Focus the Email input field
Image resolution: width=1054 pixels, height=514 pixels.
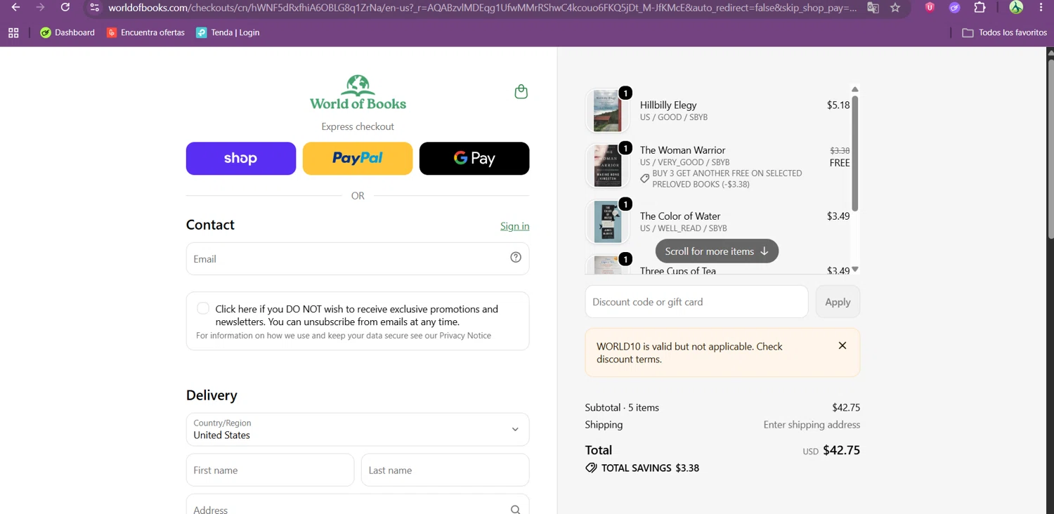pyautogui.click(x=358, y=259)
